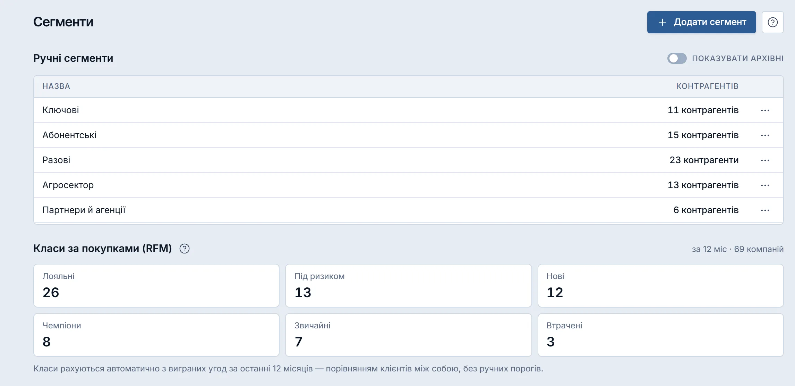Click the Ручні сегменти heading
The width and height of the screenshot is (795, 386).
(73, 58)
